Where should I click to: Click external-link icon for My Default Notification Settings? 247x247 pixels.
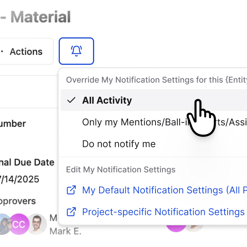tap(71, 190)
